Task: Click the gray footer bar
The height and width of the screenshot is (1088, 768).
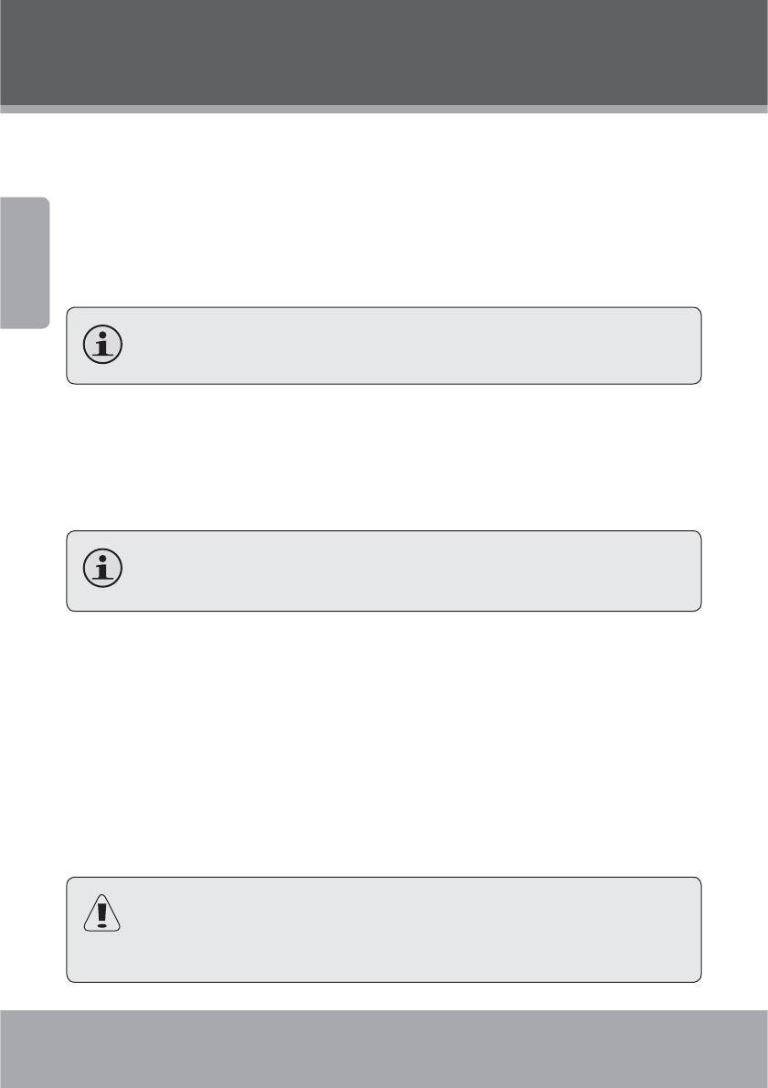Action: [x=384, y=1050]
